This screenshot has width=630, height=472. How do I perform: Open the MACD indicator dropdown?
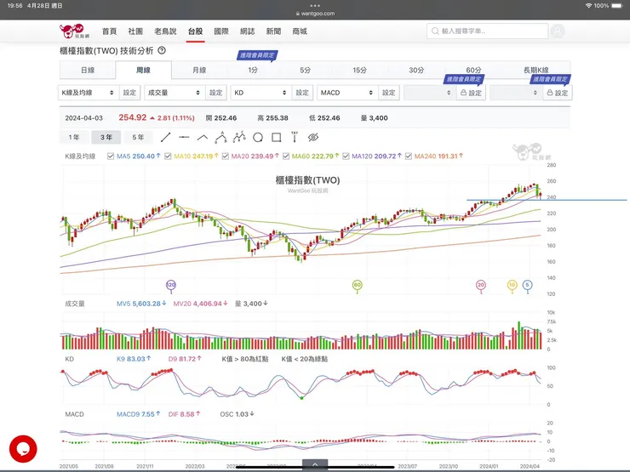click(346, 93)
